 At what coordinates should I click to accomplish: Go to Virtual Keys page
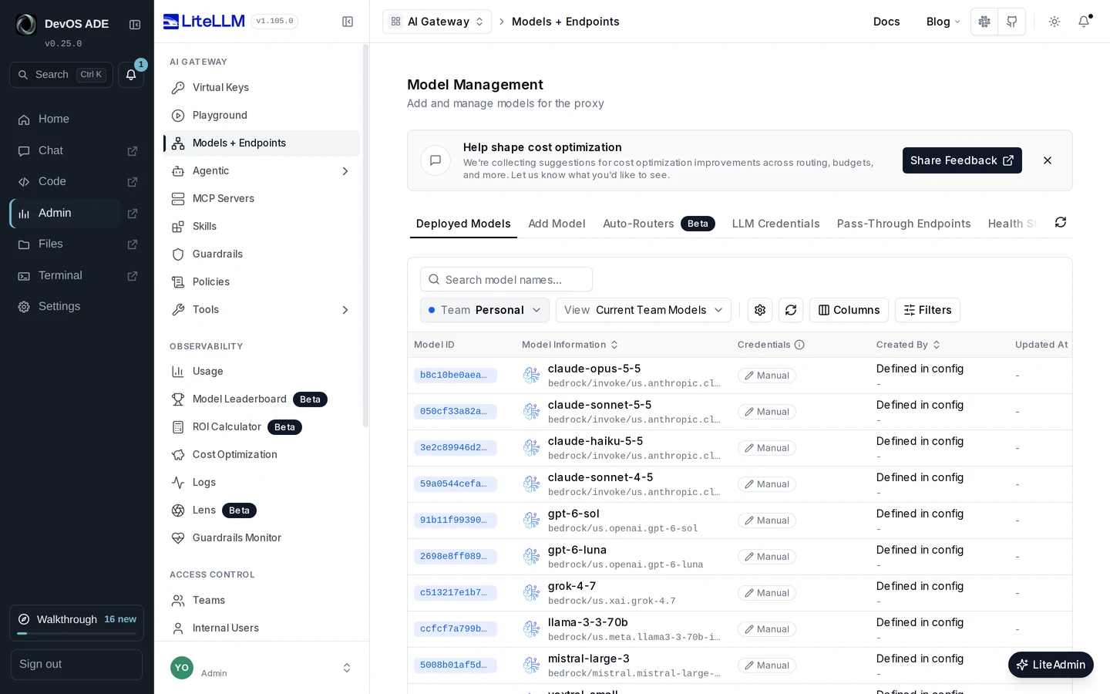point(261,88)
